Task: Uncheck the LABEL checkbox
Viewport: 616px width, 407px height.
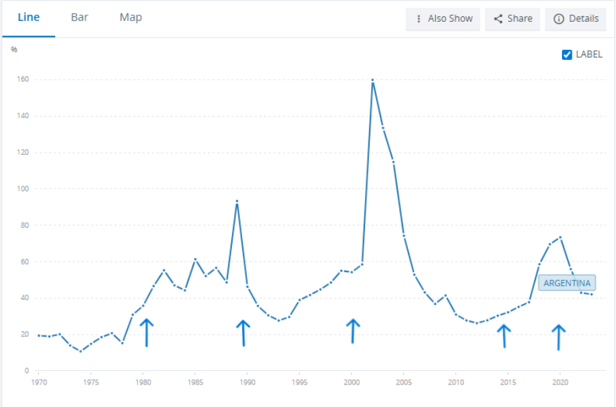Action: tap(567, 55)
